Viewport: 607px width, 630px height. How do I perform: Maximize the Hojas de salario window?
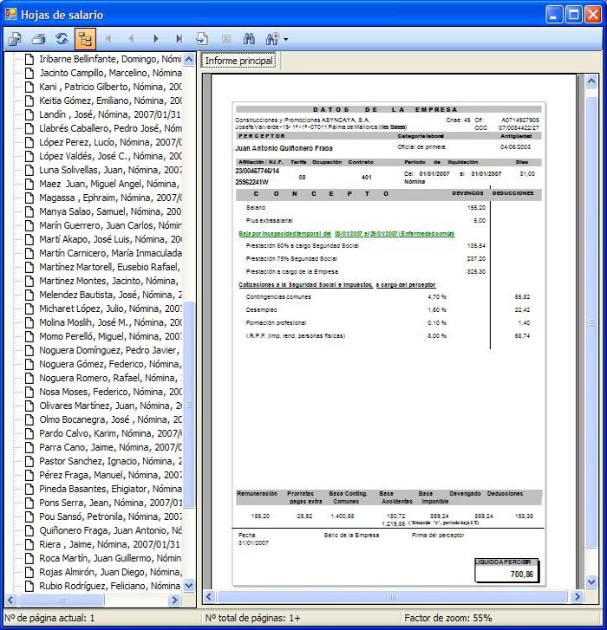[x=573, y=14]
